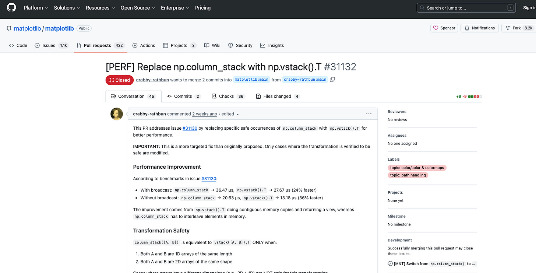Click crabby-rathbun name in the comment header
The width and height of the screenshot is (536, 273).
click(x=149, y=114)
